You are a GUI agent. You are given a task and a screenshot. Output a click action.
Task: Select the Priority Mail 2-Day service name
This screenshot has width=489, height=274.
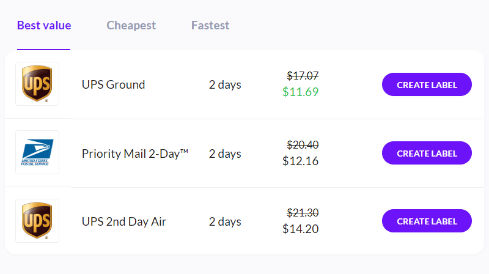point(135,154)
